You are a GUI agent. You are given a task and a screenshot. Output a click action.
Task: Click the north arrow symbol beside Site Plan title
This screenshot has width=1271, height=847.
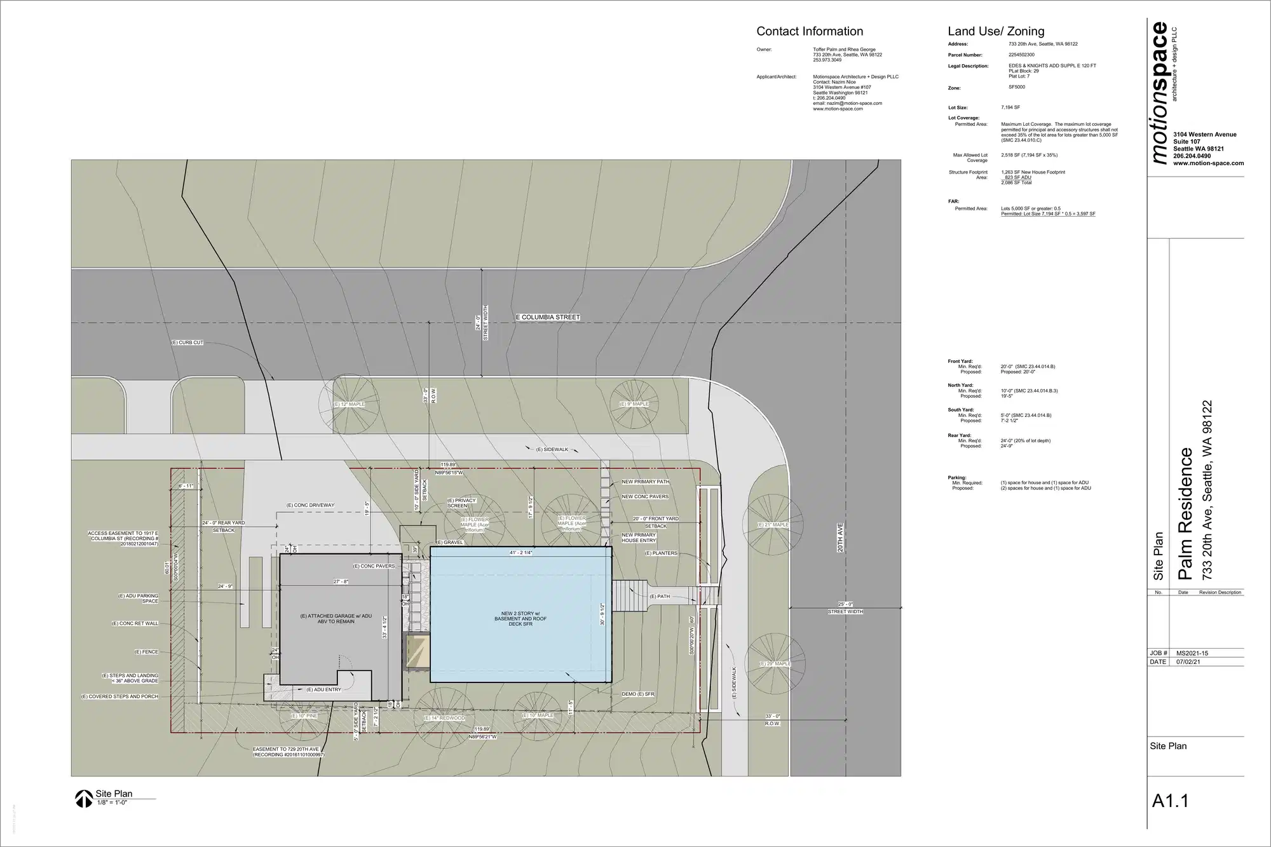pos(84,798)
